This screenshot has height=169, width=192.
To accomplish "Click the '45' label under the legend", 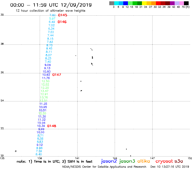I will pyautogui.click(x=178, y=7).
